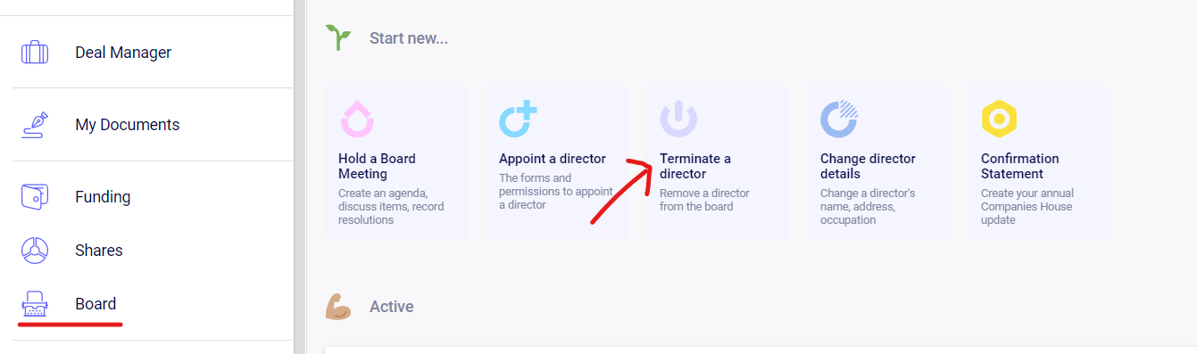The width and height of the screenshot is (1197, 354).
Task: Open the Funding section
Action: click(103, 197)
